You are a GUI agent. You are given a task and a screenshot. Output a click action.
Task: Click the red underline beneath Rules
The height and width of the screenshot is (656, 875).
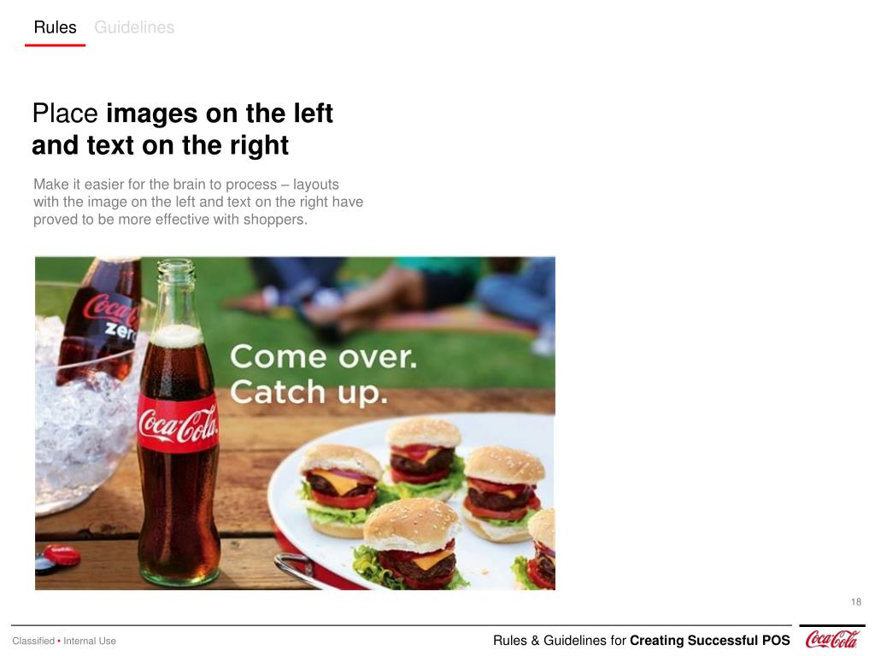[55, 44]
